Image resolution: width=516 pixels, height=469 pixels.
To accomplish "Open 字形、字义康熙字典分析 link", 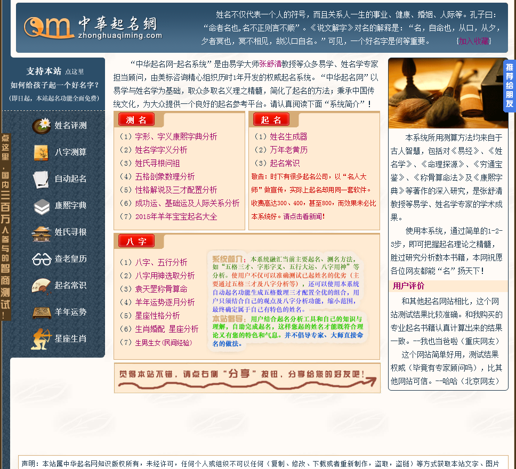I will click(x=176, y=136).
